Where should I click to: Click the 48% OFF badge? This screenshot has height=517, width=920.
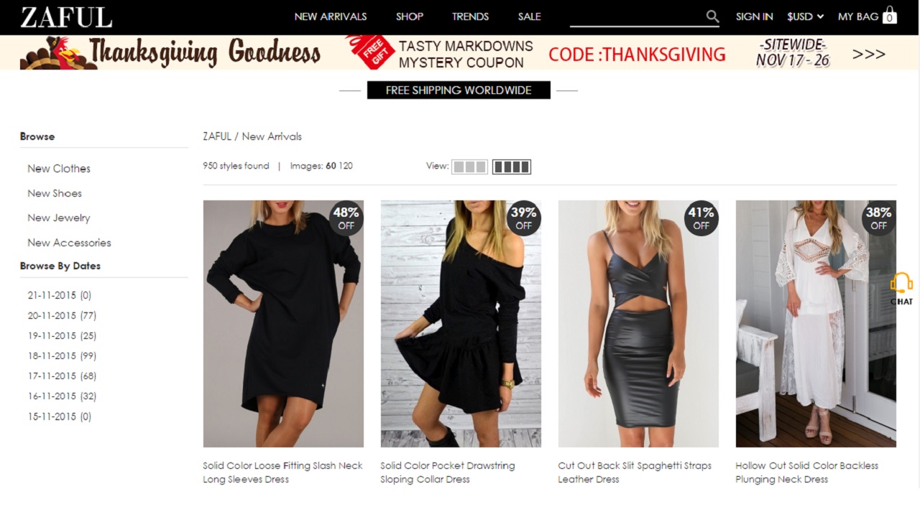point(346,218)
